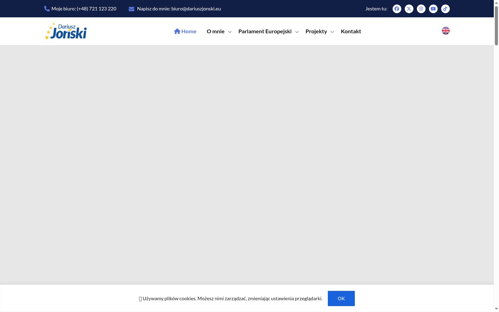
Task: Accept cookies with the OK button
Action: tap(341, 298)
